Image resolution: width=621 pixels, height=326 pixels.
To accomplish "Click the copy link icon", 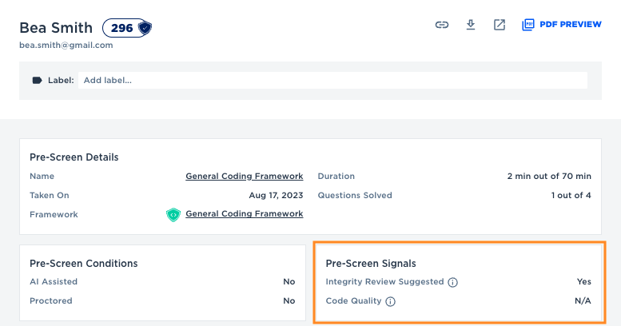I will 441,25.
